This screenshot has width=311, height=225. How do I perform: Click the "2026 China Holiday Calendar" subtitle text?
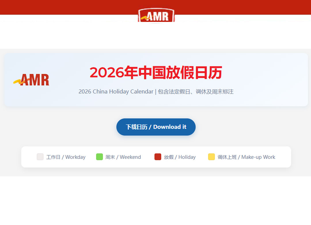[116, 92]
